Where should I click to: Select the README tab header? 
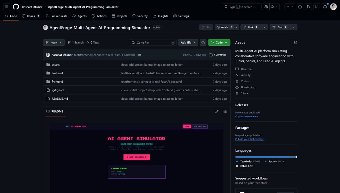point(55,111)
